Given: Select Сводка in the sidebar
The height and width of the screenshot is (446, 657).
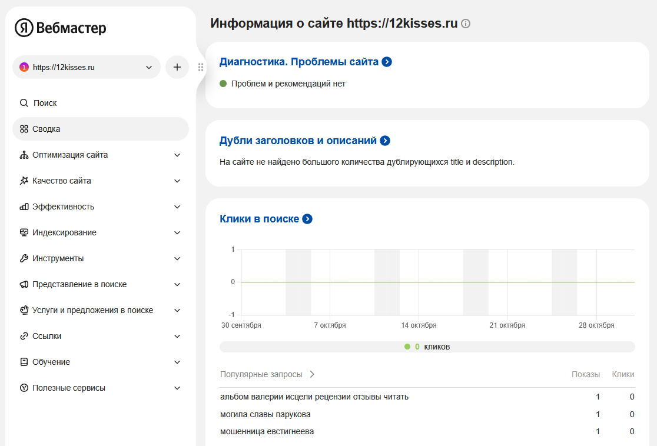Looking at the screenshot, I should tap(101, 129).
